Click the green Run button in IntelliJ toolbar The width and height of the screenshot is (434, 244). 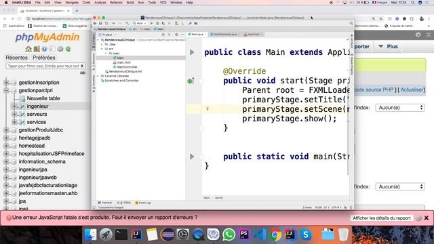point(151,24)
